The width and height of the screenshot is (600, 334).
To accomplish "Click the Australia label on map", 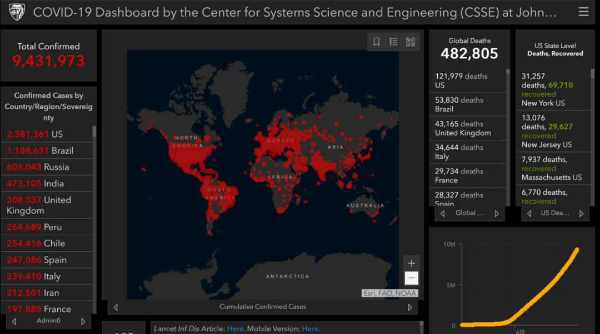I will click(x=365, y=206).
